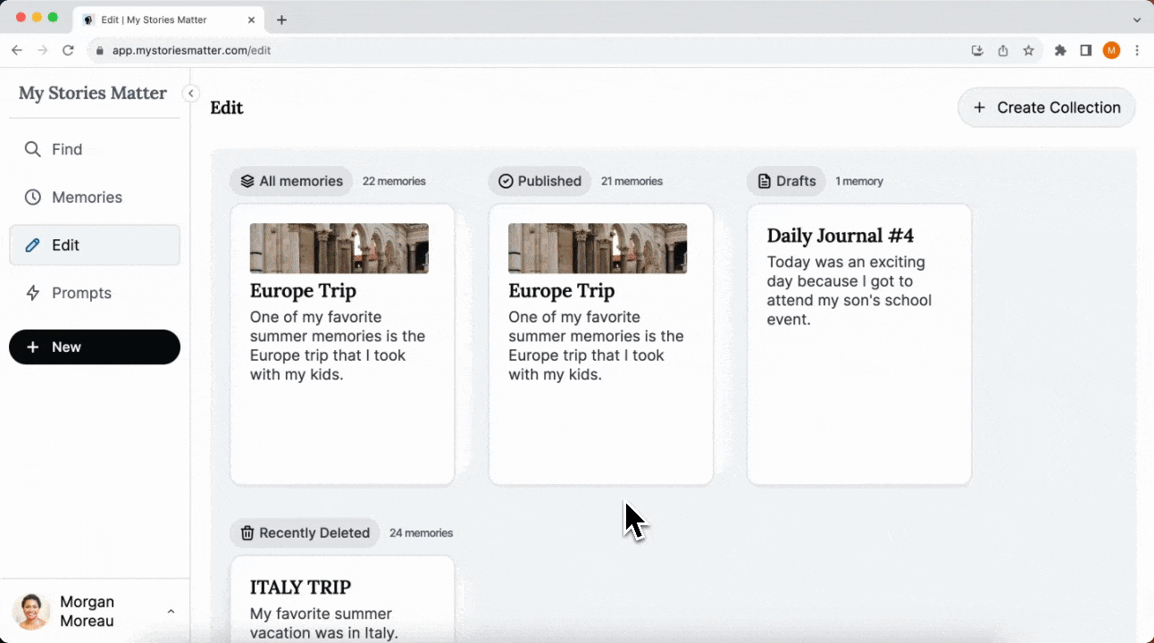Viewport: 1154px width, 643px height.
Task: Click the stacked layers icon on All memories
Action: [247, 181]
